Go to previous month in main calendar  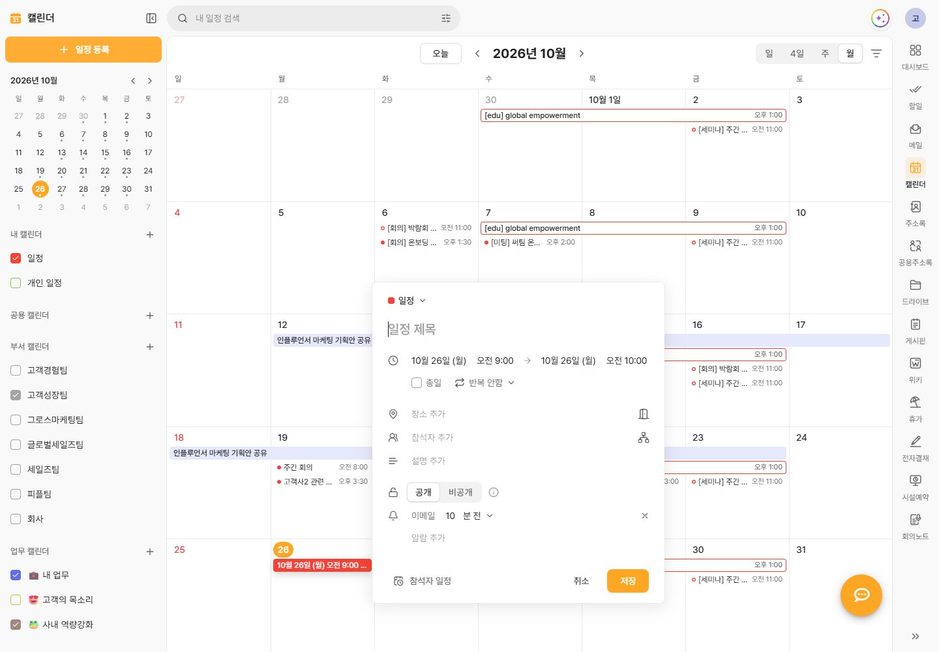coord(477,53)
